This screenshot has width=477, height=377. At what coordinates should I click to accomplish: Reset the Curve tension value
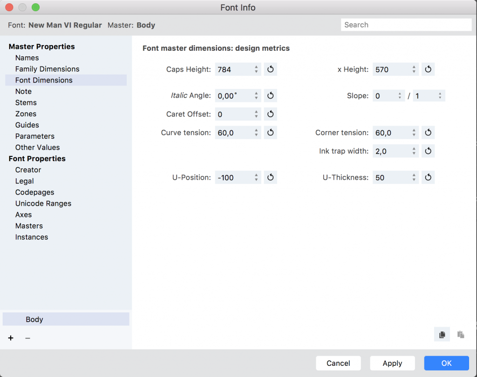270,133
